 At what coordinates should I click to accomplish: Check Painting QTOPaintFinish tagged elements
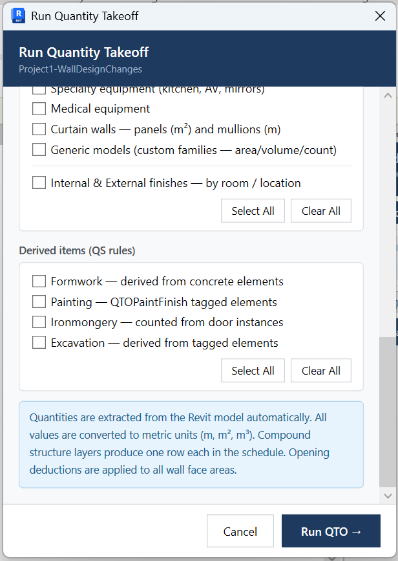pos(39,302)
